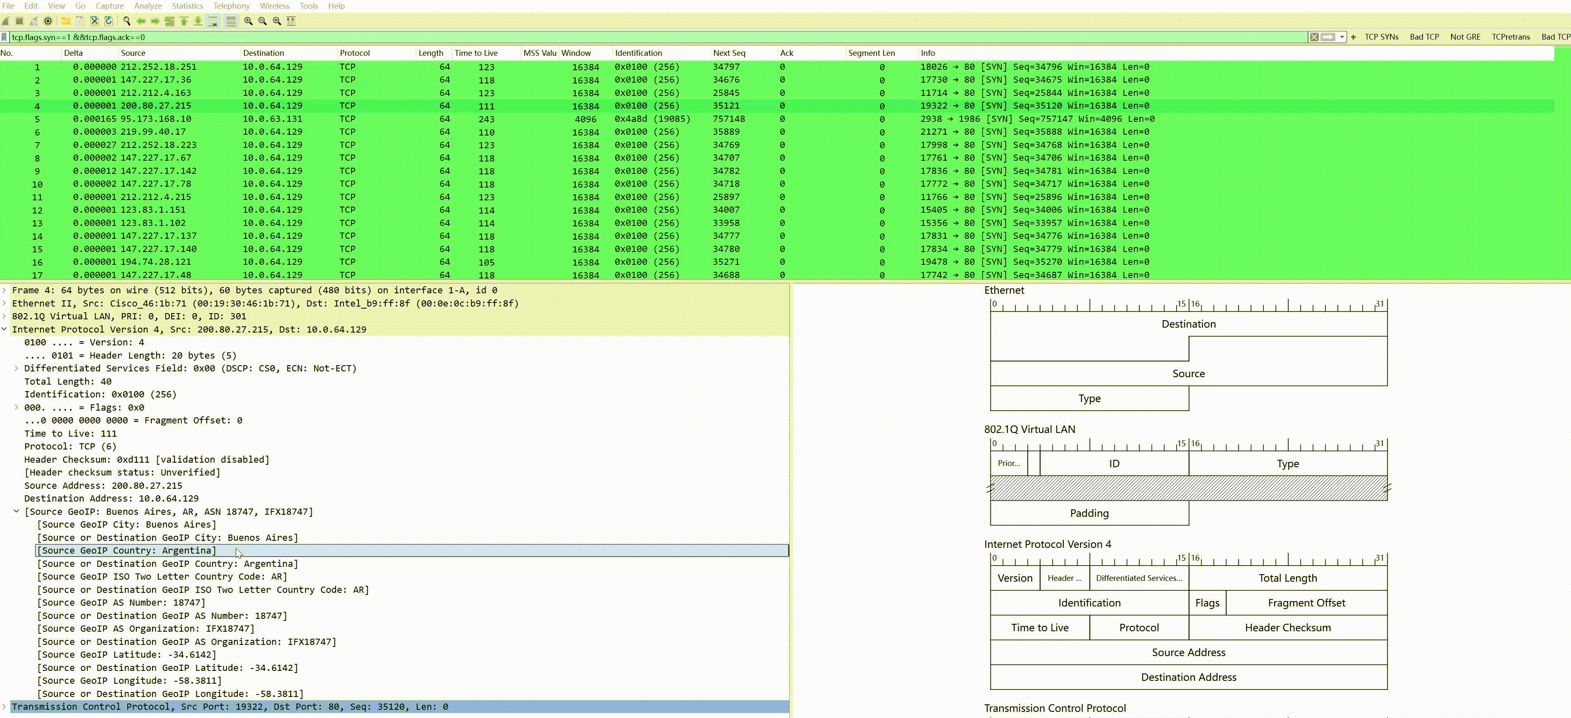
Task: Collapse the Internet Protocol Version 4 tree
Action: point(4,329)
